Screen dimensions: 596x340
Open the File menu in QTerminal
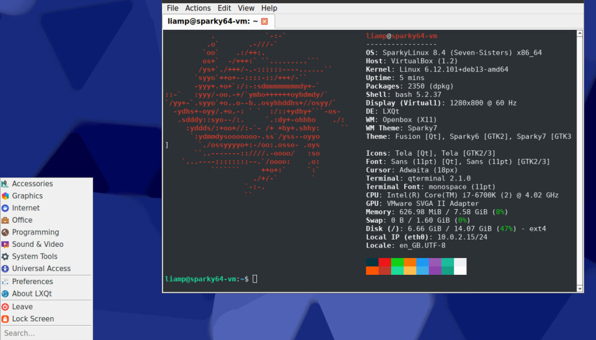point(172,8)
